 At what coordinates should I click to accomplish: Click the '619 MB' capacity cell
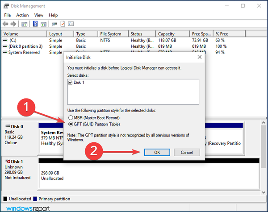point(165,46)
